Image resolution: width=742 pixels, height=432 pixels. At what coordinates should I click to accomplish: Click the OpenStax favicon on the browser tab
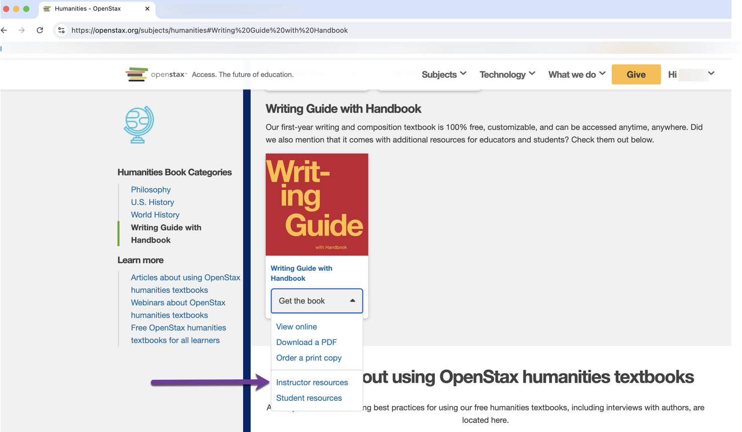coord(47,9)
